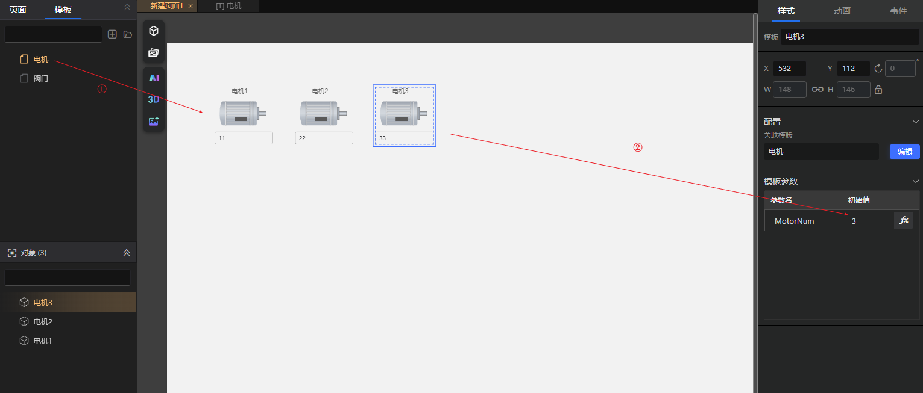The image size is (923, 393).
Task: Open the 事件 tab
Action: pyautogui.click(x=898, y=11)
